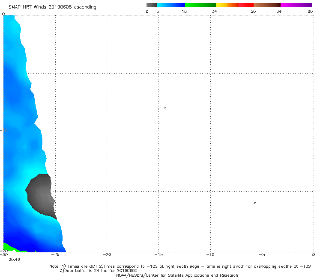
Task: Pick the brown 50–64 color bar segment
Action: click(x=267, y=5)
